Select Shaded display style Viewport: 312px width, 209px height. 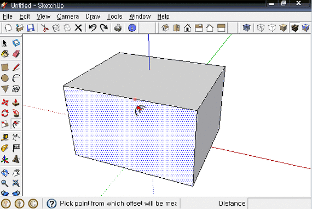pos(283,28)
